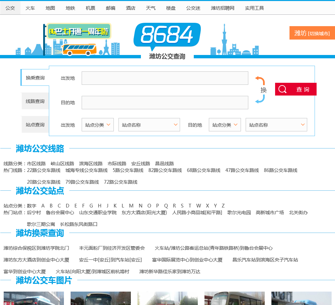Open the first bus photo thumbnail

click(34, 298)
